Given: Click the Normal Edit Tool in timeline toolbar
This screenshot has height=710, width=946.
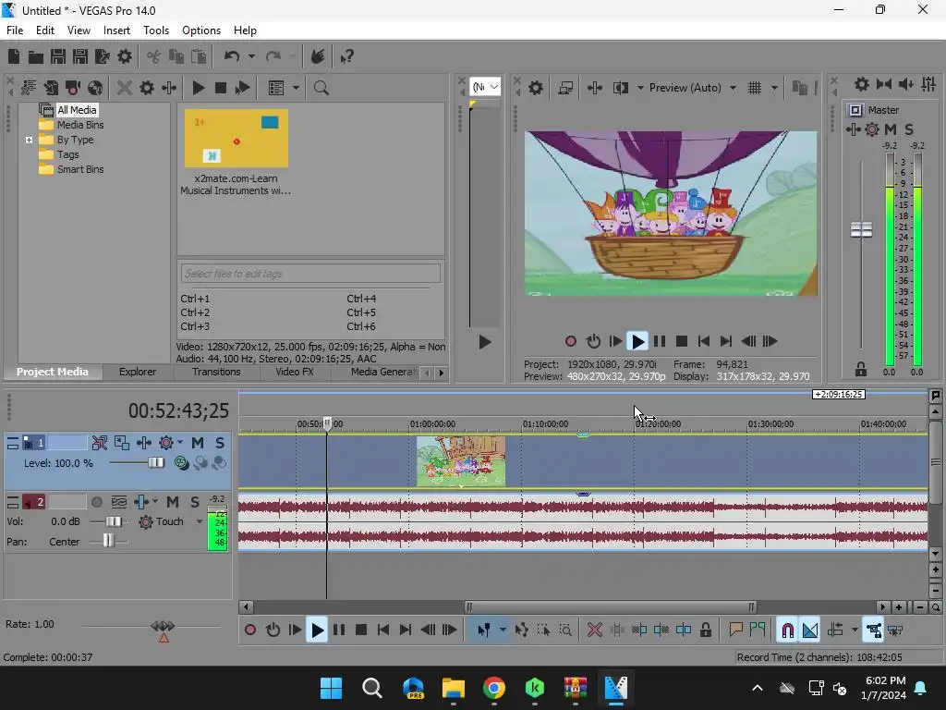Looking at the screenshot, I should (484, 630).
